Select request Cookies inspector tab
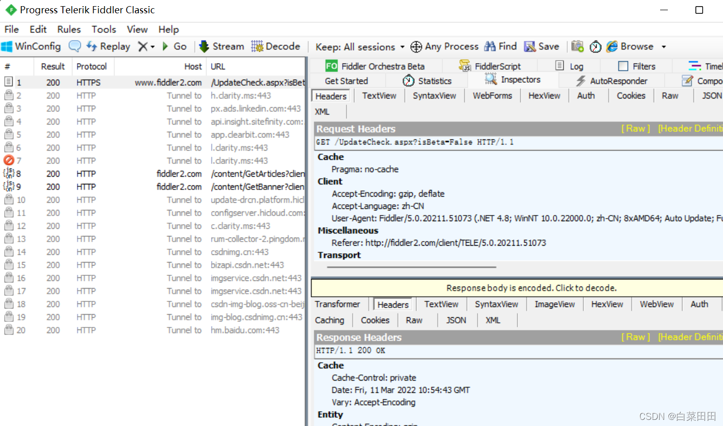The image size is (723, 426). (631, 96)
